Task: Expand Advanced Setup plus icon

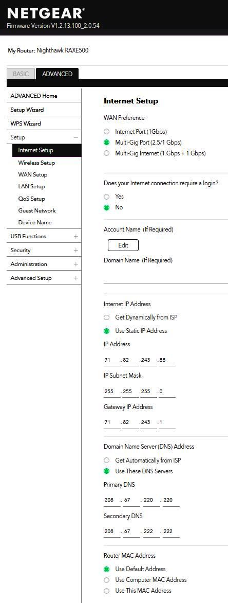Action: pyautogui.click(x=75, y=278)
